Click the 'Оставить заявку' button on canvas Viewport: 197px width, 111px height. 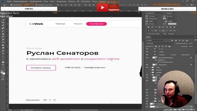(x=41, y=68)
